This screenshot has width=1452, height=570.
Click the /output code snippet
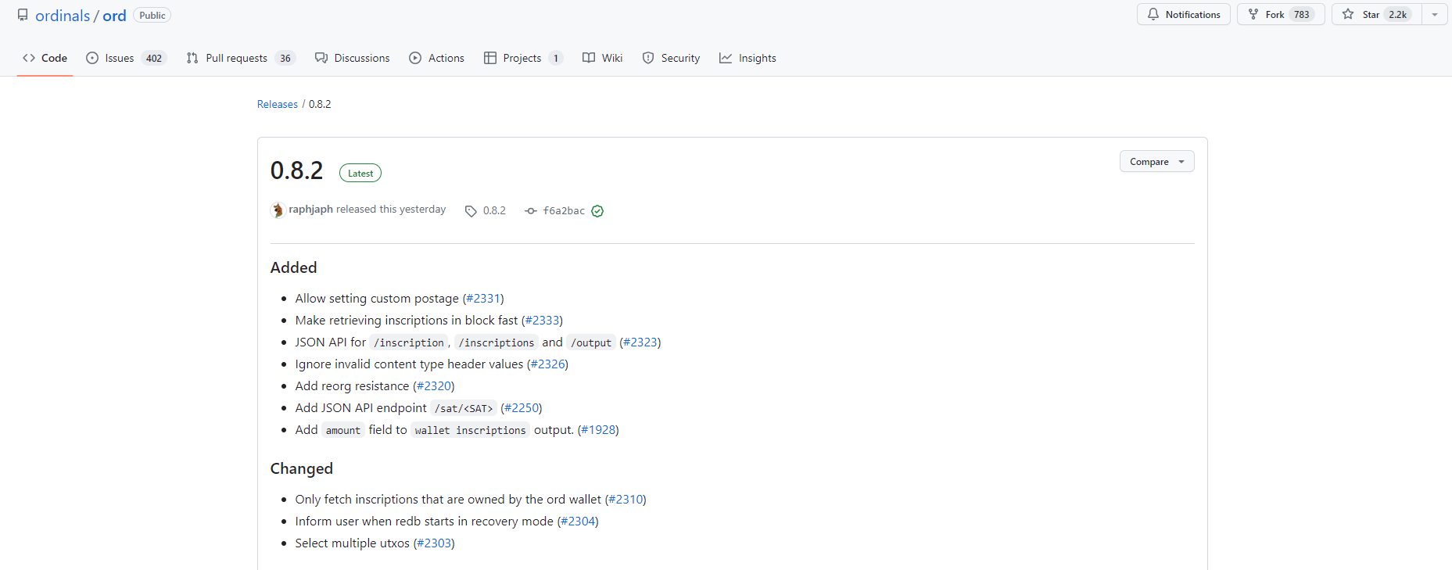tap(591, 342)
